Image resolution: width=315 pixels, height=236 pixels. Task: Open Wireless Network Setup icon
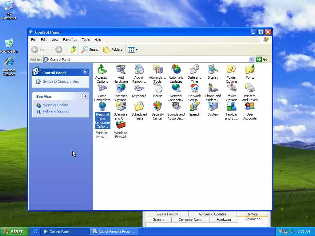click(102, 135)
